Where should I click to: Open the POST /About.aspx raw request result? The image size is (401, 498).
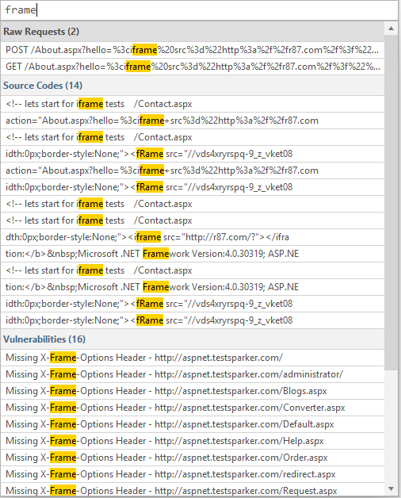click(193, 50)
